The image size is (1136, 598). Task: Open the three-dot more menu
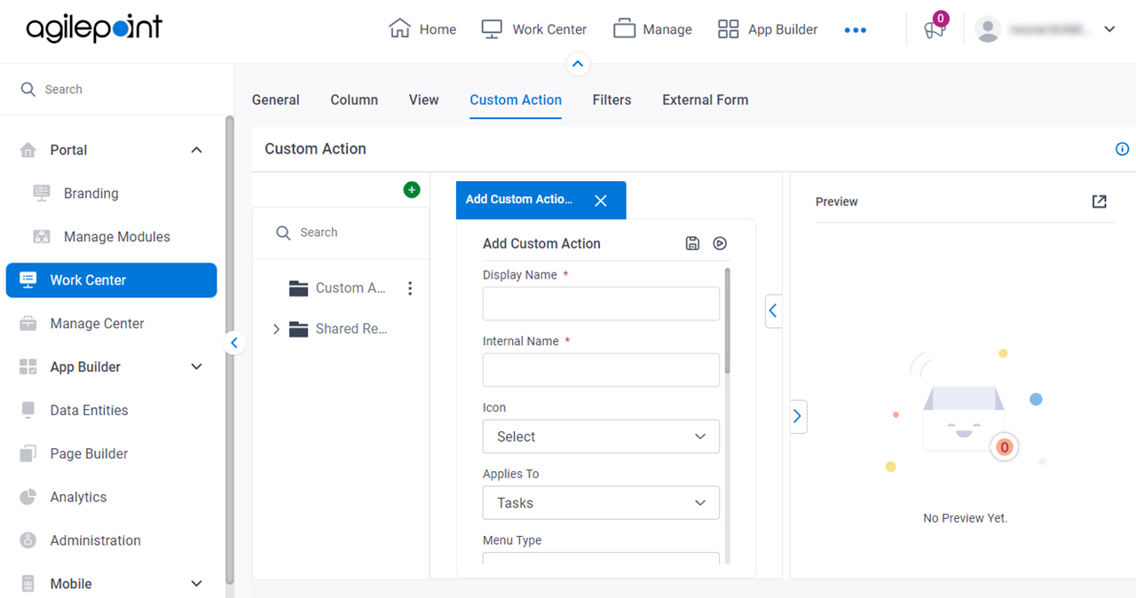855,30
